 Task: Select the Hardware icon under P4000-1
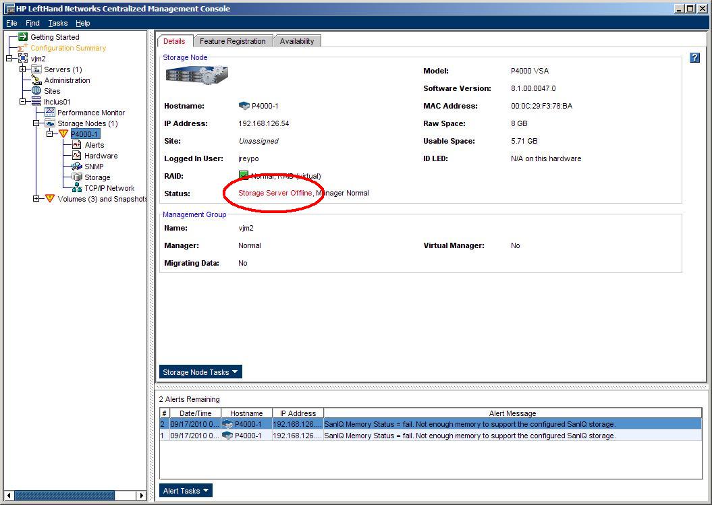[76, 156]
